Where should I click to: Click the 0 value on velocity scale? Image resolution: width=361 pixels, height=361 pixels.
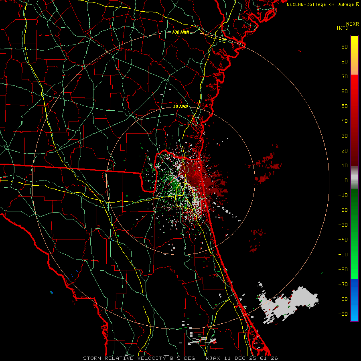click(x=346, y=180)
